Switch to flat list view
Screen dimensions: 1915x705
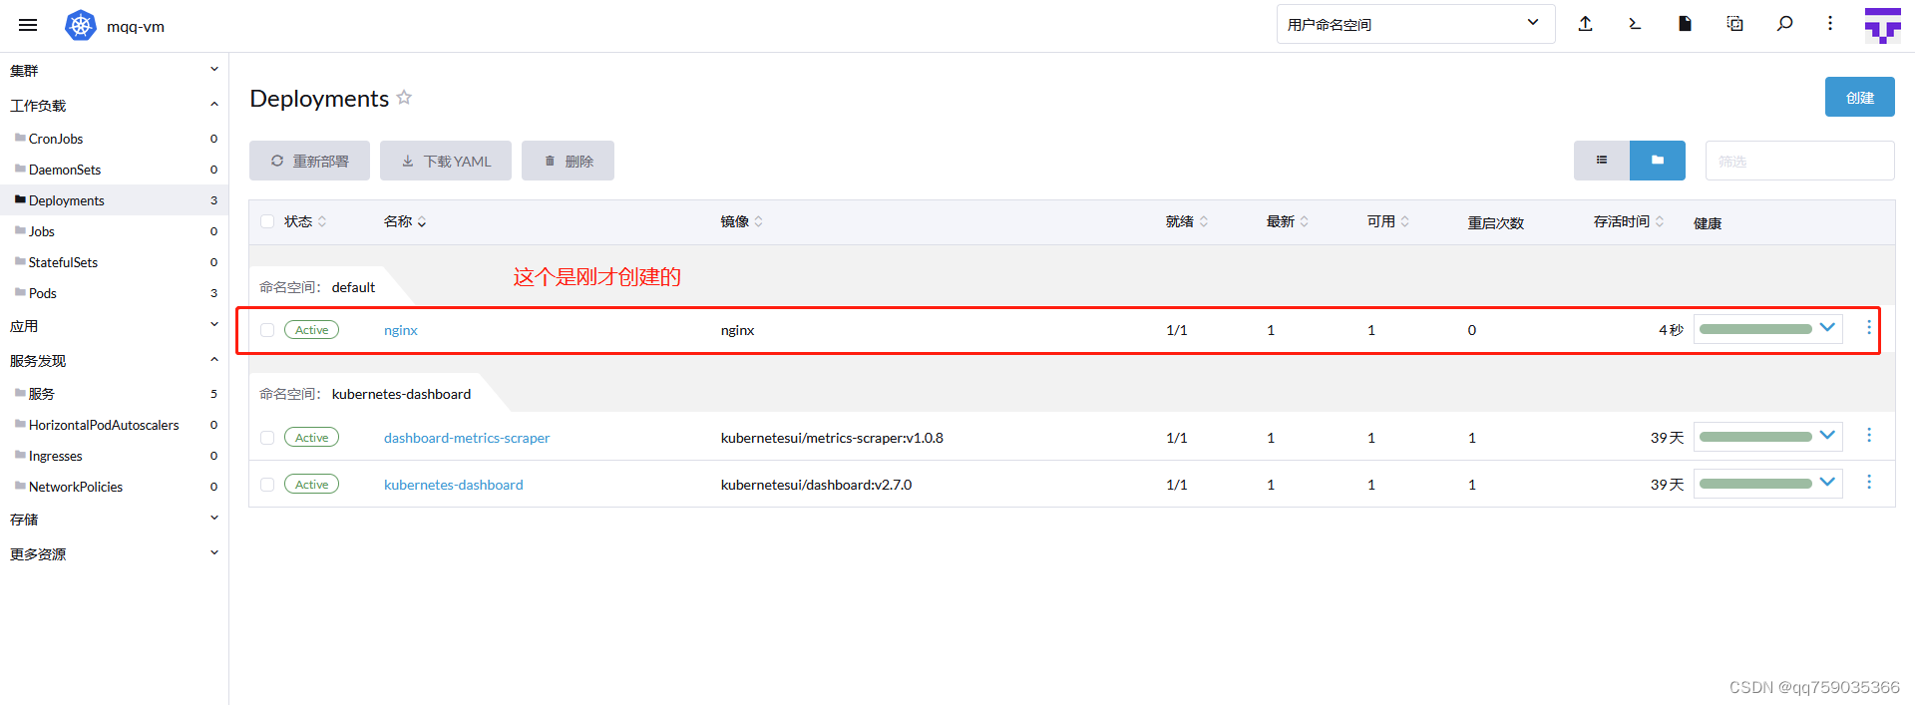point(1602,161)
